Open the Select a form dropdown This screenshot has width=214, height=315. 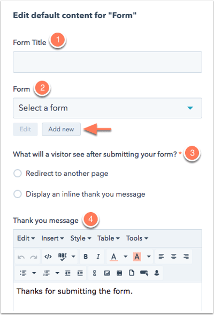point(108,108)
